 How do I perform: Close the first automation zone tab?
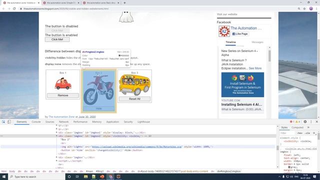[38, 3]
